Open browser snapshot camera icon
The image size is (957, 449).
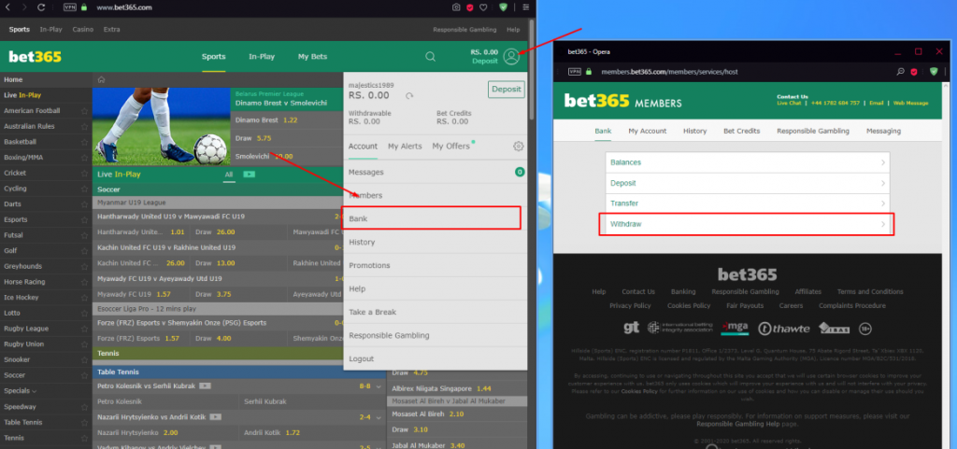[x=456, y=7]
